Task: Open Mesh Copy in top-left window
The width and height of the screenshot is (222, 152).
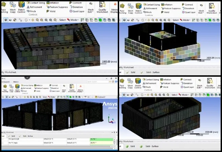Action: (13, 7)
